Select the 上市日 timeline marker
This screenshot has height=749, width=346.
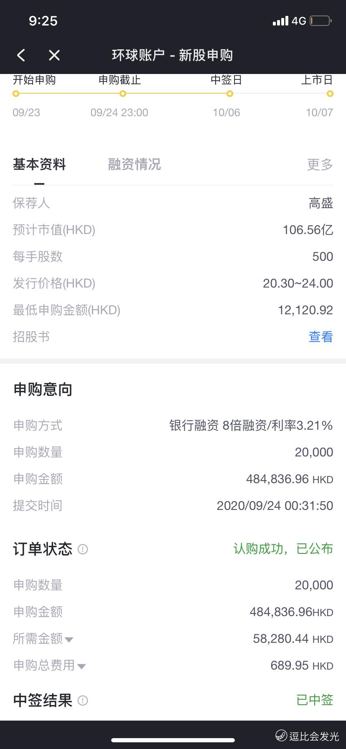pyautogui.click(x=330, y=94)
